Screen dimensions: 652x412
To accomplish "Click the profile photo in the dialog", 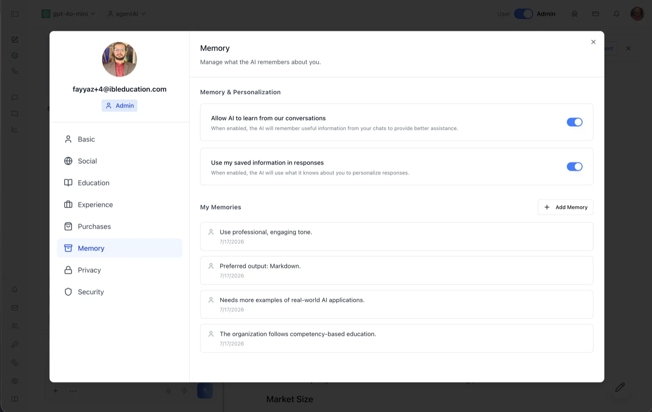I will coord(119,59).
